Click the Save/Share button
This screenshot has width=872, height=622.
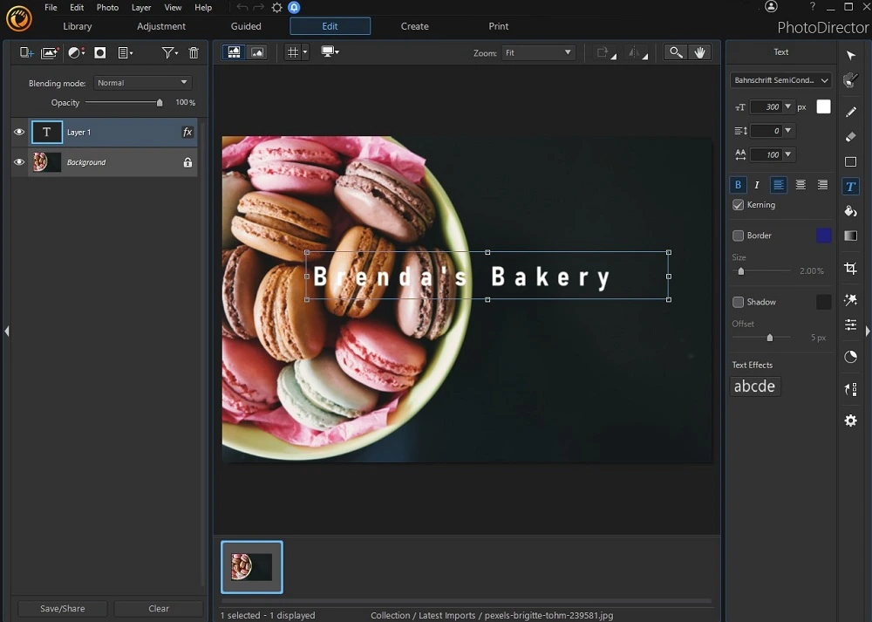point(61,608)
